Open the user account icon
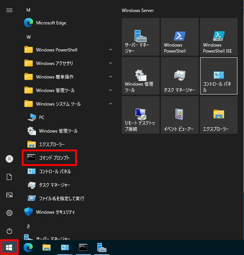244x255 pixels. click(9, 159)
